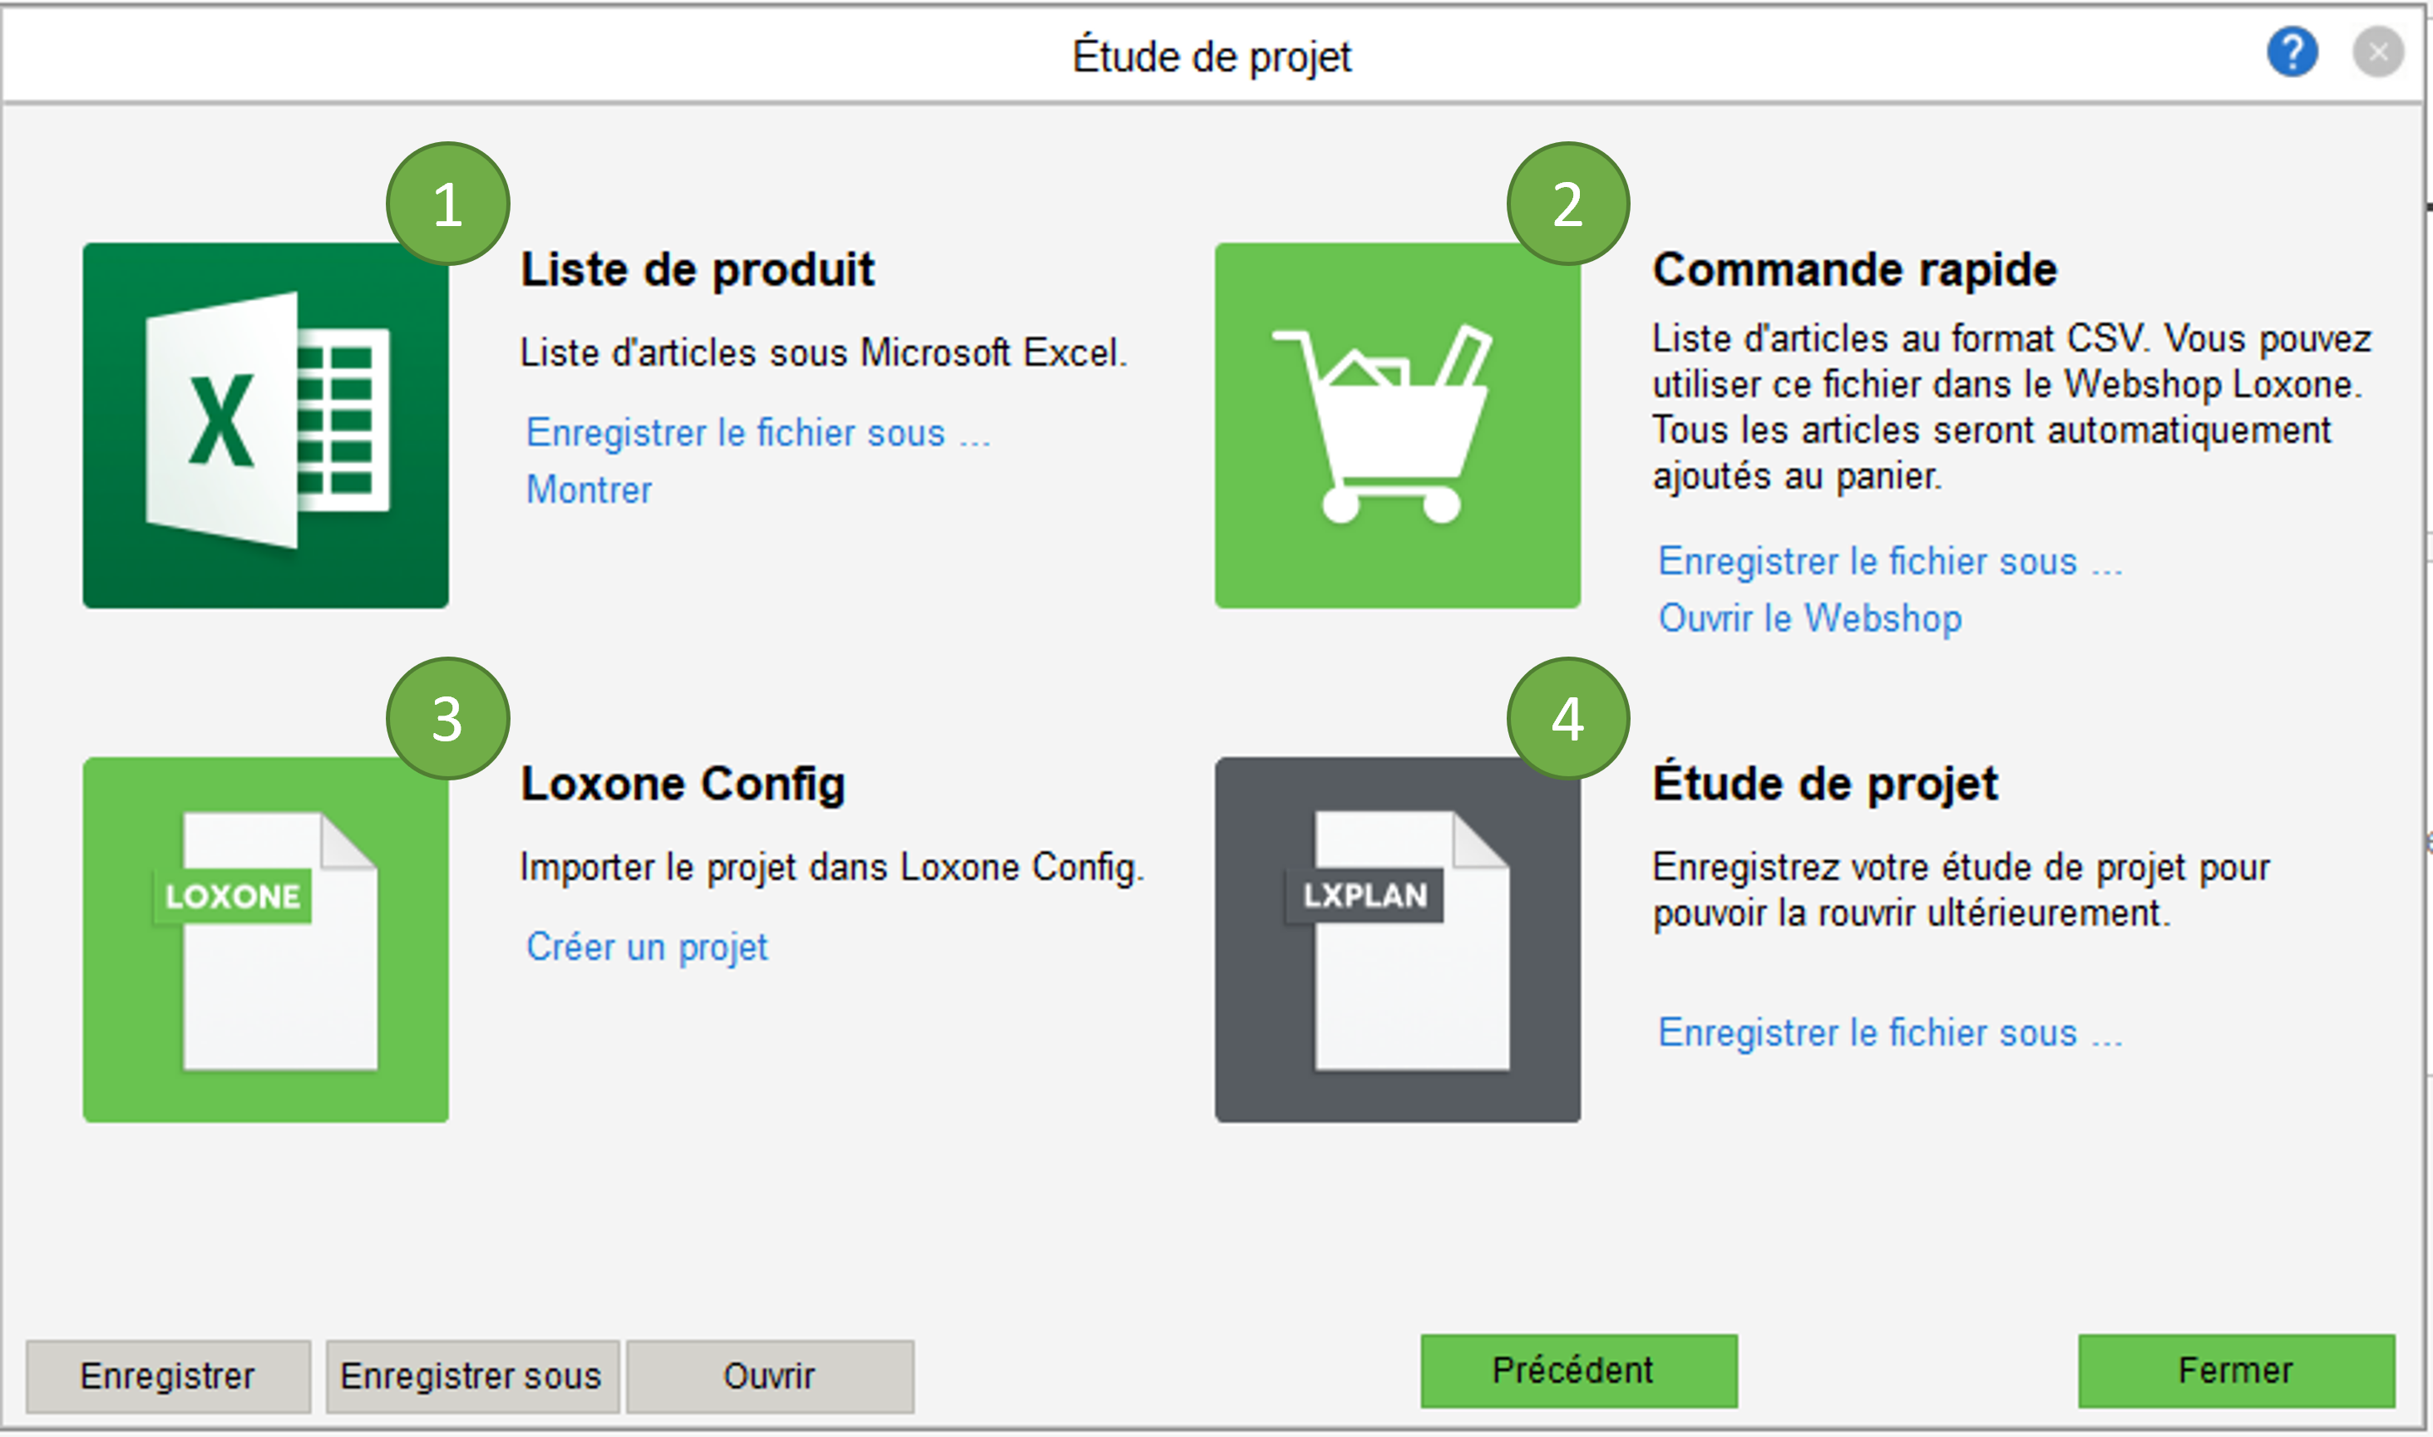Screen dimensions: 2433x1437
Task: Open help with the blue question mark
Action: tap(2292, 52)
